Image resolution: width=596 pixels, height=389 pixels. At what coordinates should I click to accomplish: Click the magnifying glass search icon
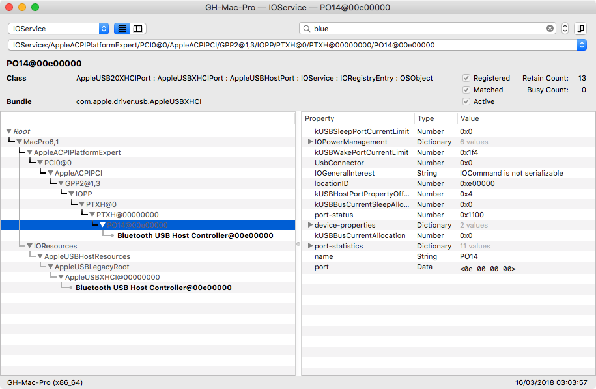coord(306,29)
